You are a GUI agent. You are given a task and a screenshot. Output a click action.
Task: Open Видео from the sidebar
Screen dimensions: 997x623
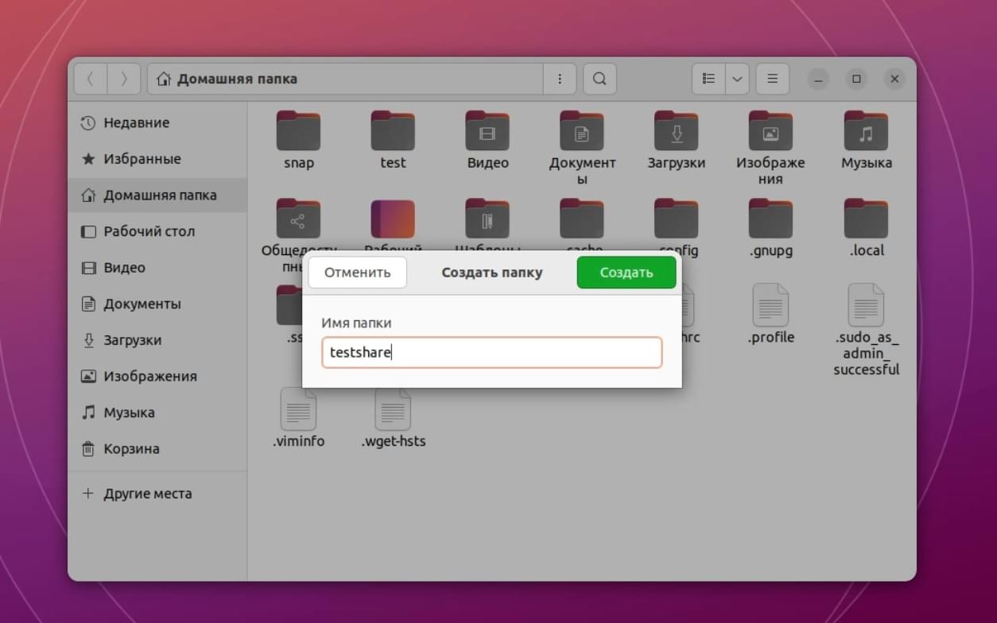click(x=157, y=268)
